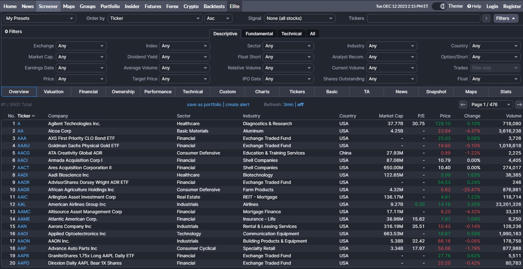This screenshot has height=269, width=523.
Task: Click AAON Inc. company name
Action: click(59, 241)
